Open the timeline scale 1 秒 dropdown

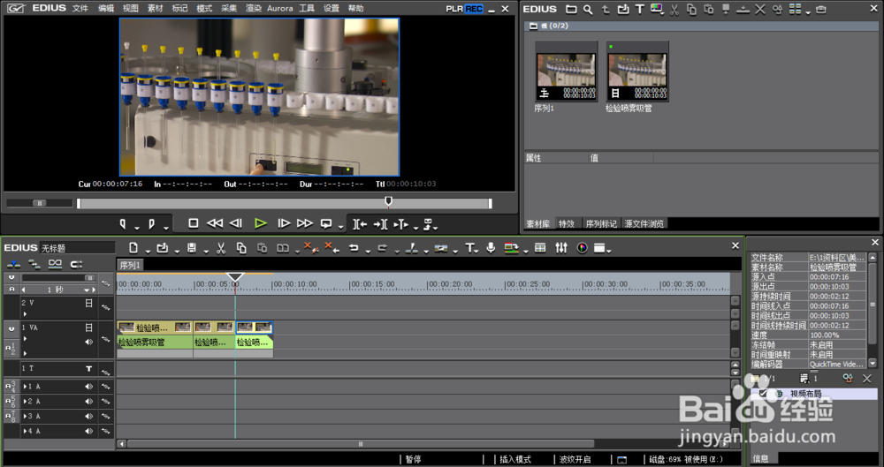point(87,290)
